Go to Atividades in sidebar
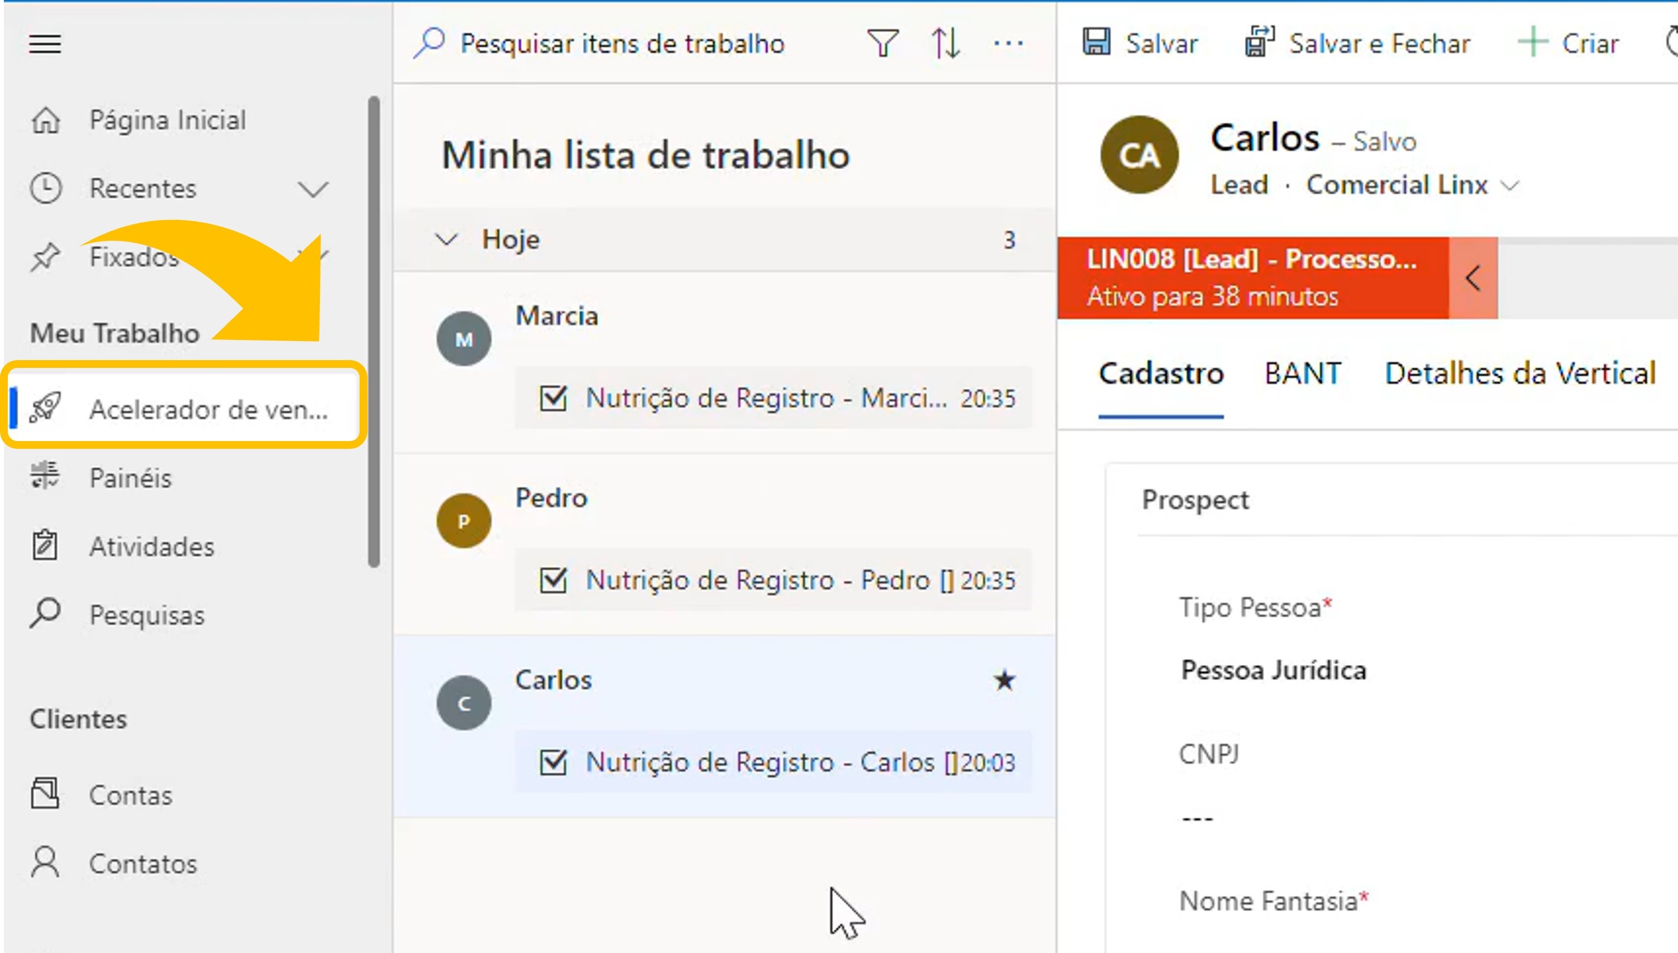The height and width of the screenshot is (953, 1678). point(151,547)
